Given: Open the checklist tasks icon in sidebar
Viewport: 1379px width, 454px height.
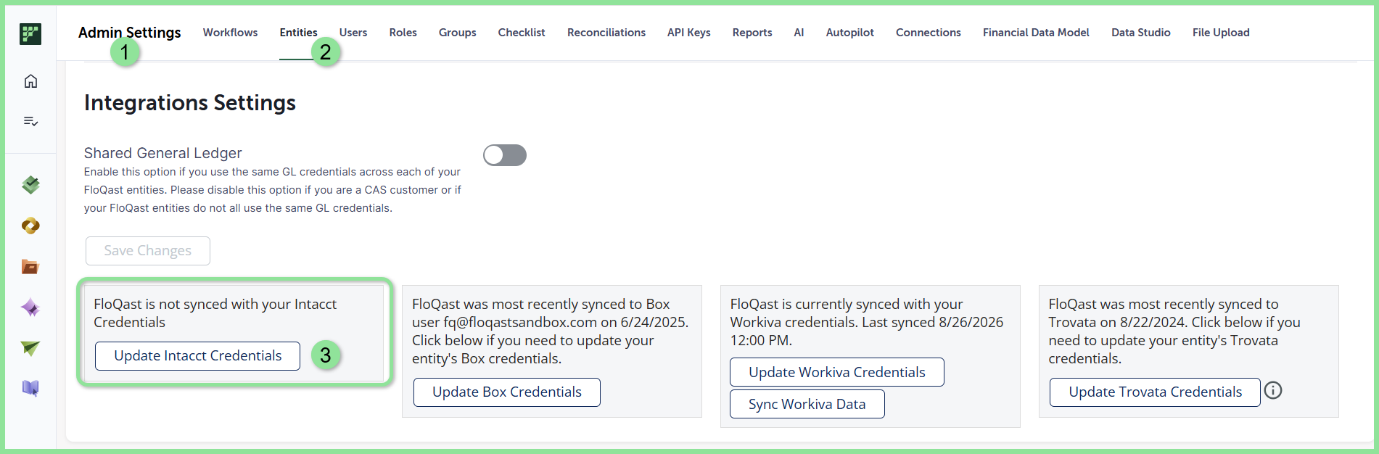Looking at the screenshot, I should [x=30, y=121].
